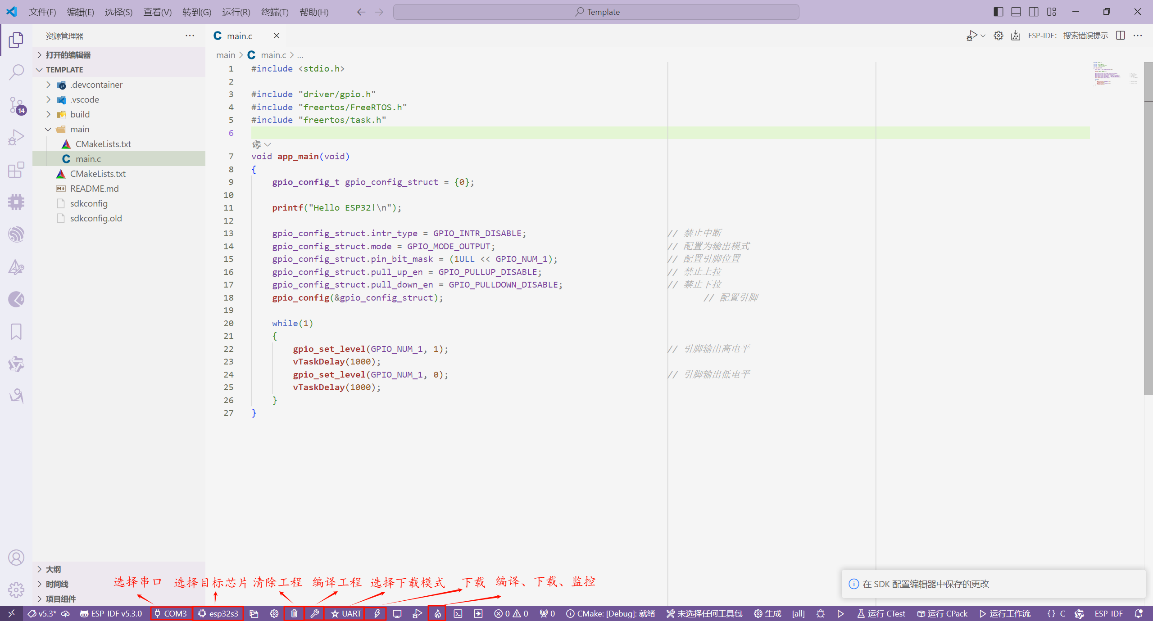The image size is (1153, 621).
Task: Collapse the main folder in explorer
Action: click(x=80, y=129)
